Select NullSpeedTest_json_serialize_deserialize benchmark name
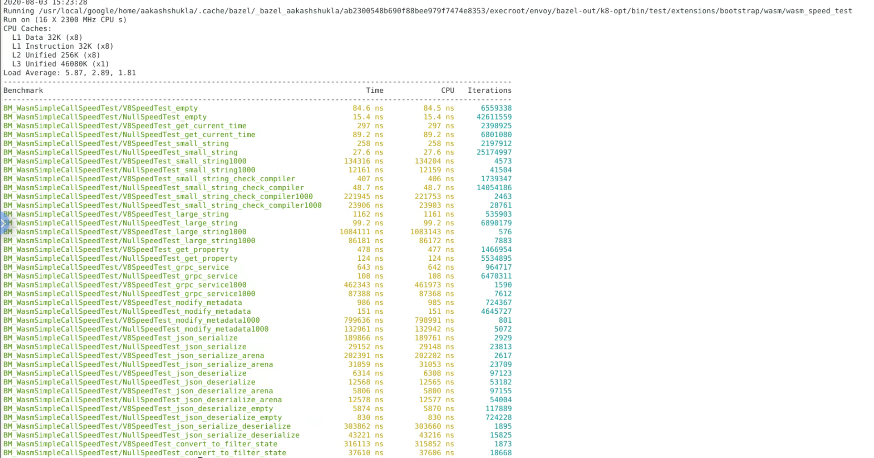This screenshot has width=874, height=458. (x=151, y=435)
